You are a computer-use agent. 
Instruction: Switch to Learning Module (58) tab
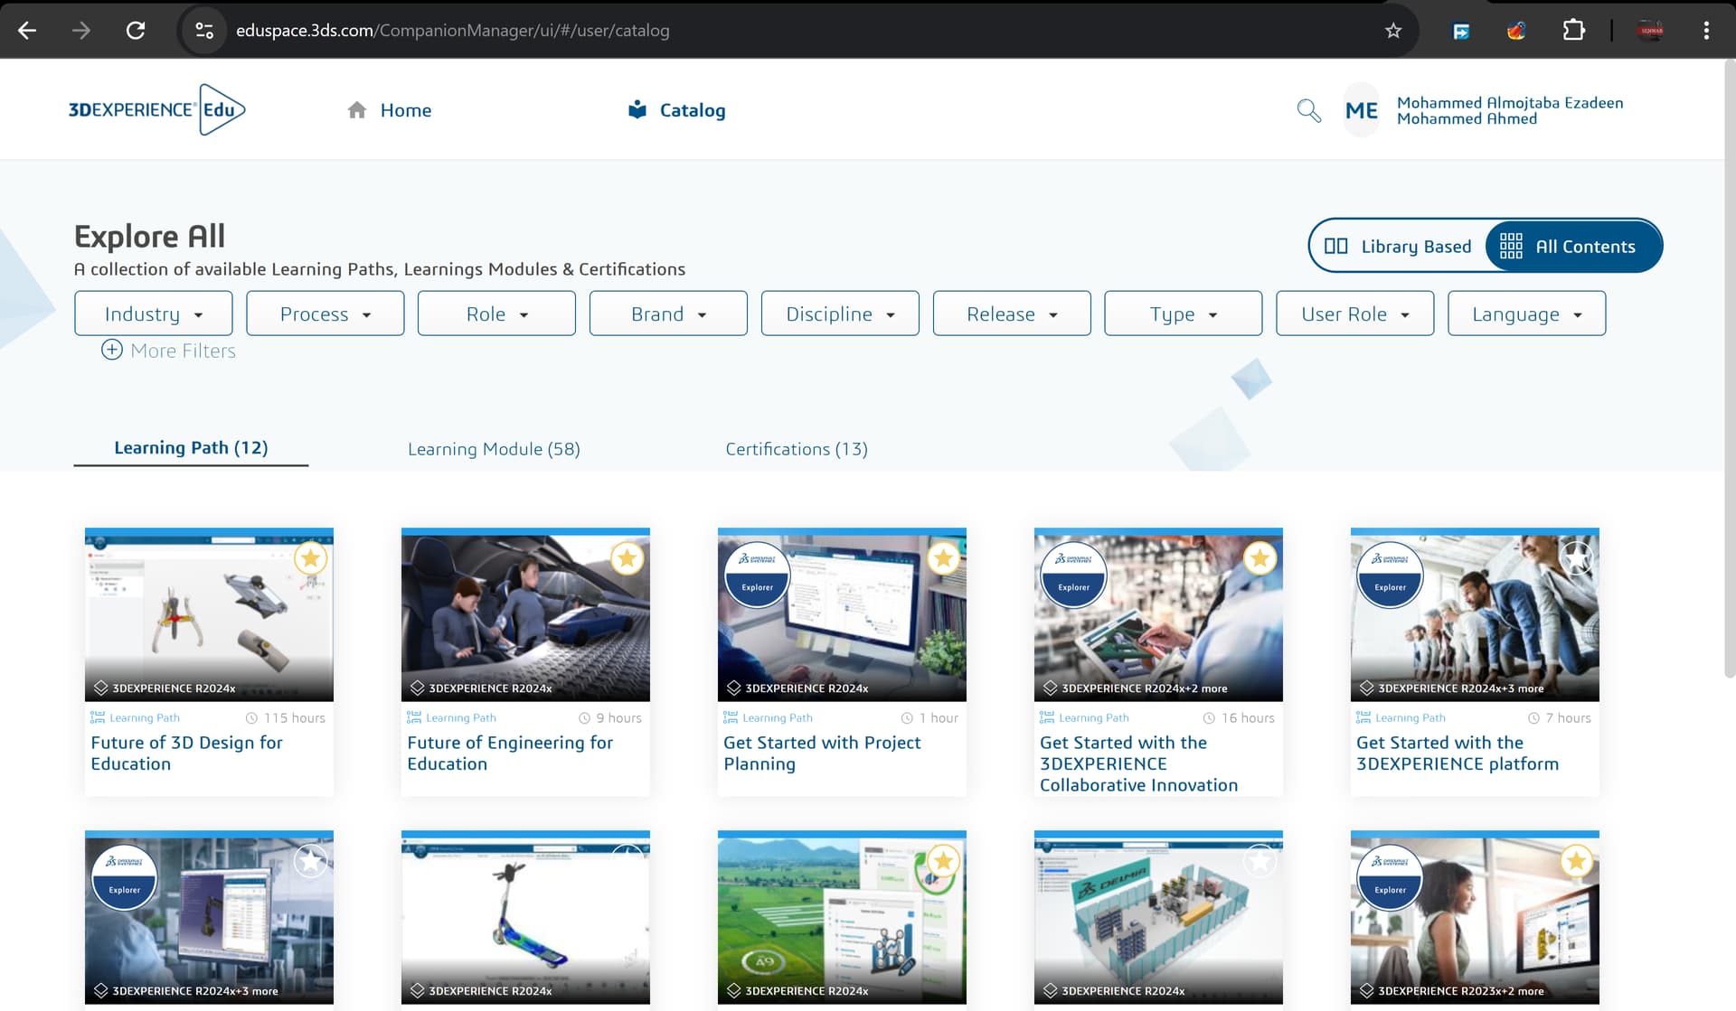494,449
